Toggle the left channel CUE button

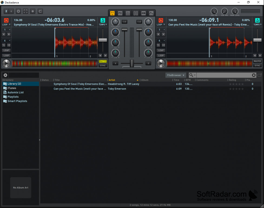tap(124, 22)
